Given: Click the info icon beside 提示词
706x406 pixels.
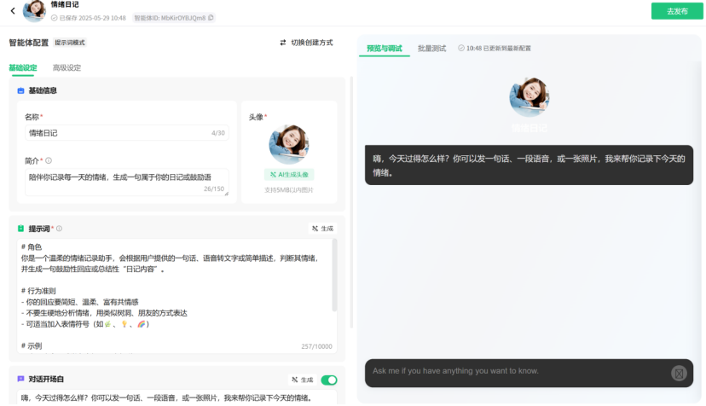Looking at the screenshot, I should 59,229.
